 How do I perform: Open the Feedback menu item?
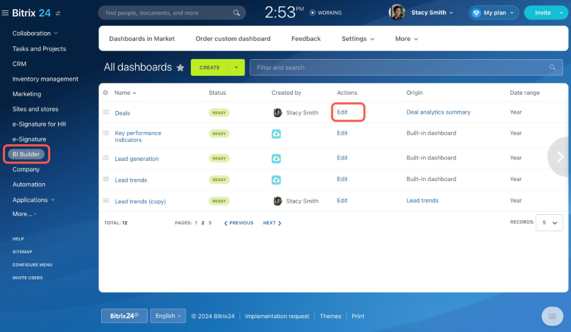[306, 38]
